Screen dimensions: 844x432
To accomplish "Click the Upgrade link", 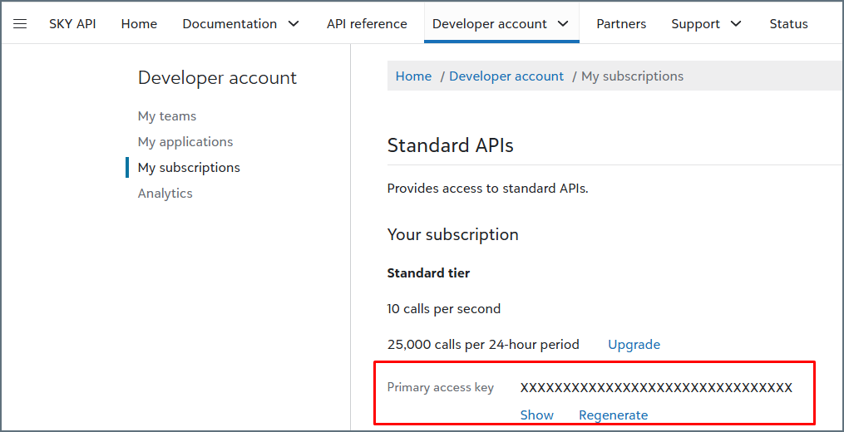I will point(634,344).
